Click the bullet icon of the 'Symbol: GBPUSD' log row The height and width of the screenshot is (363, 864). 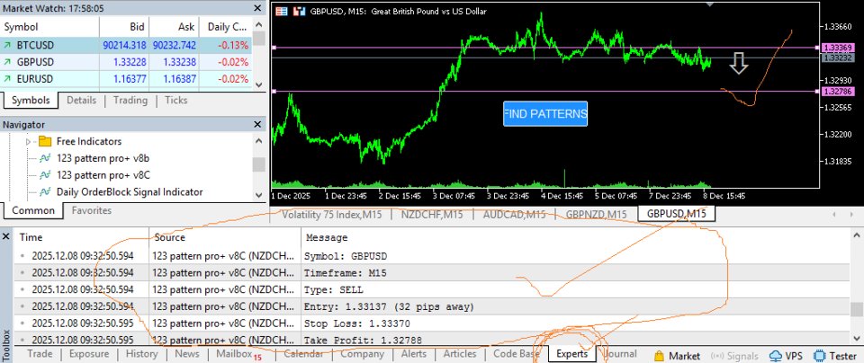coord(22,256)
